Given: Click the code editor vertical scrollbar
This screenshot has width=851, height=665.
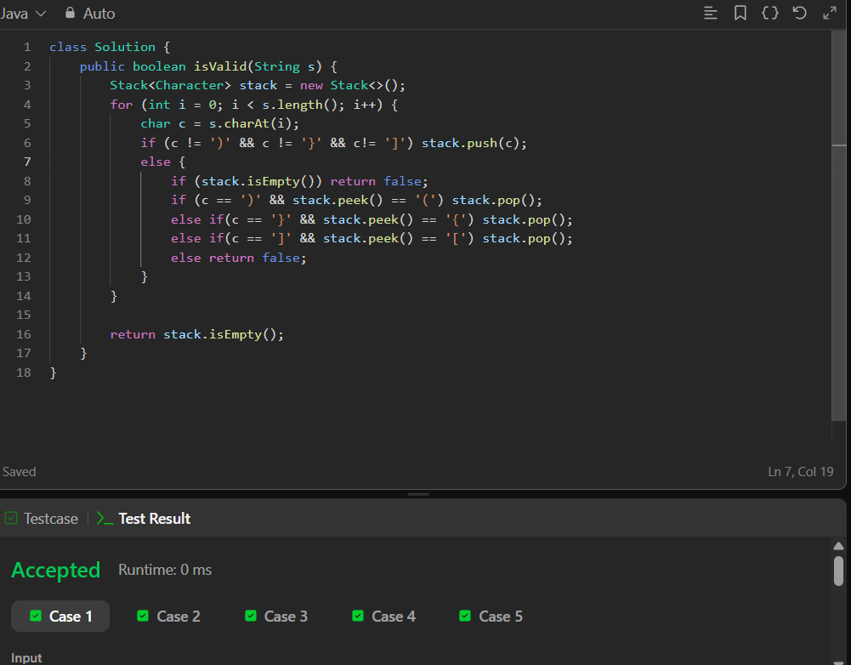Looking at the screenshot, I should pos(838,225).
